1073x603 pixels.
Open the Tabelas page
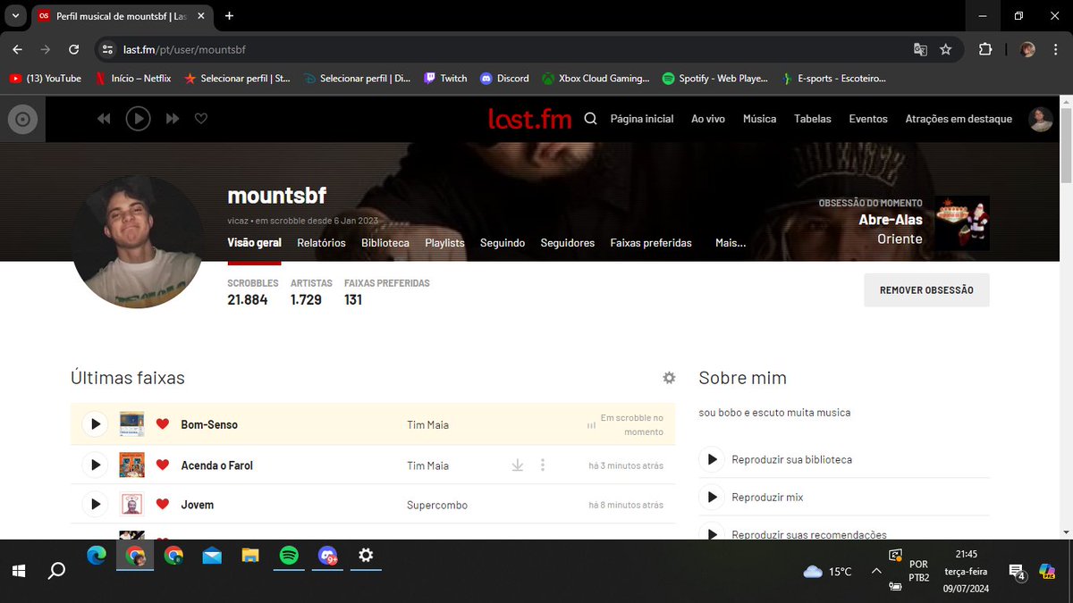tap(813, 119)
